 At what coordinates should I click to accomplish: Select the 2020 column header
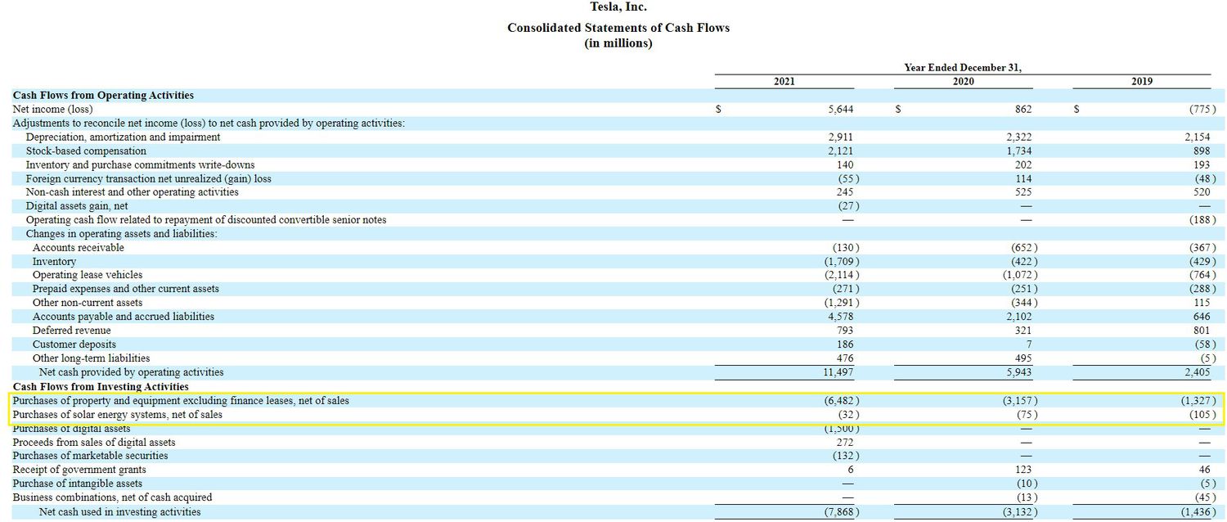(963, 81)
